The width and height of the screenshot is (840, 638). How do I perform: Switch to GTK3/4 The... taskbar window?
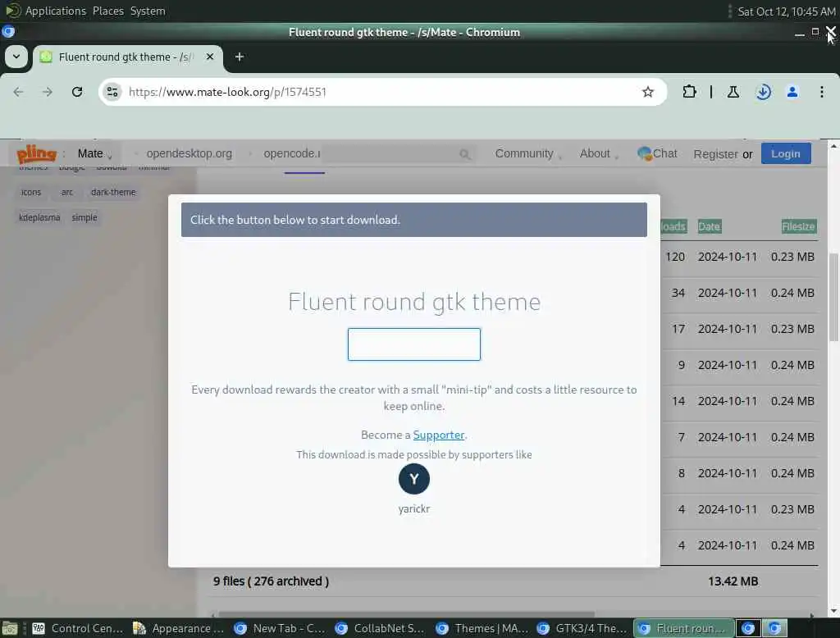(x=582, y=628)
